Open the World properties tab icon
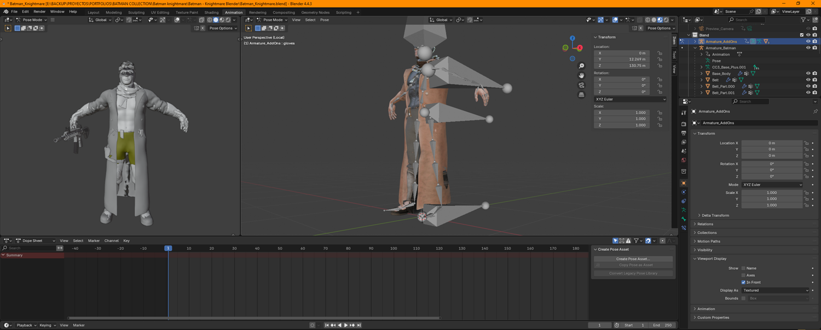Screen dimensions: 821x330 click(684, 160)
